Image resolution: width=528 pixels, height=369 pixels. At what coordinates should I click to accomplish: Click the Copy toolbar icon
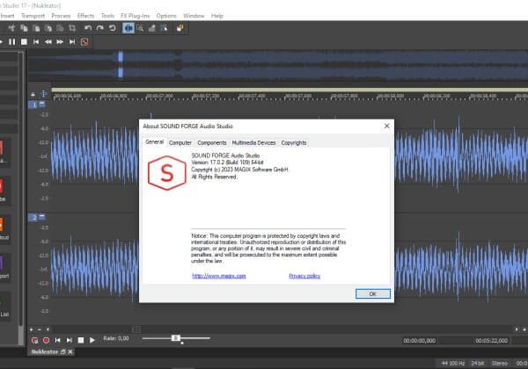coord(24,28)
